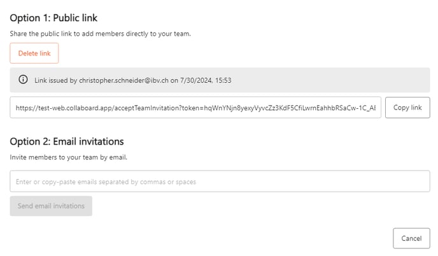The image size is (438, 256).
Task: Click the 'Invite members to your team' description
Action: 69,157
